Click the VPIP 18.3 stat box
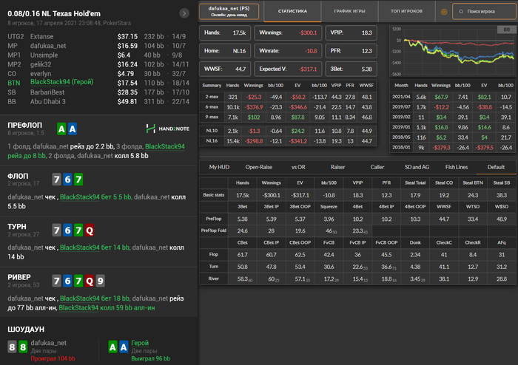 click(351, 33)
